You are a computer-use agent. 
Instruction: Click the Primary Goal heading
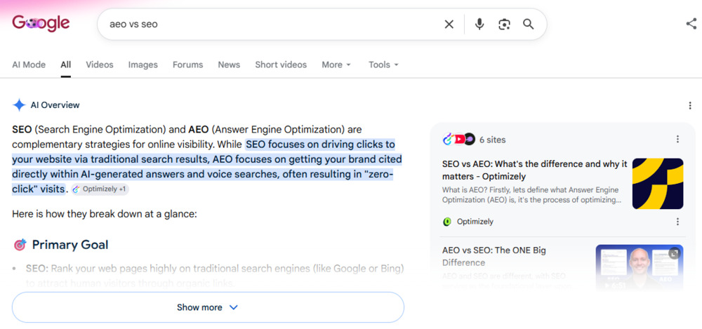pos(69,245)
